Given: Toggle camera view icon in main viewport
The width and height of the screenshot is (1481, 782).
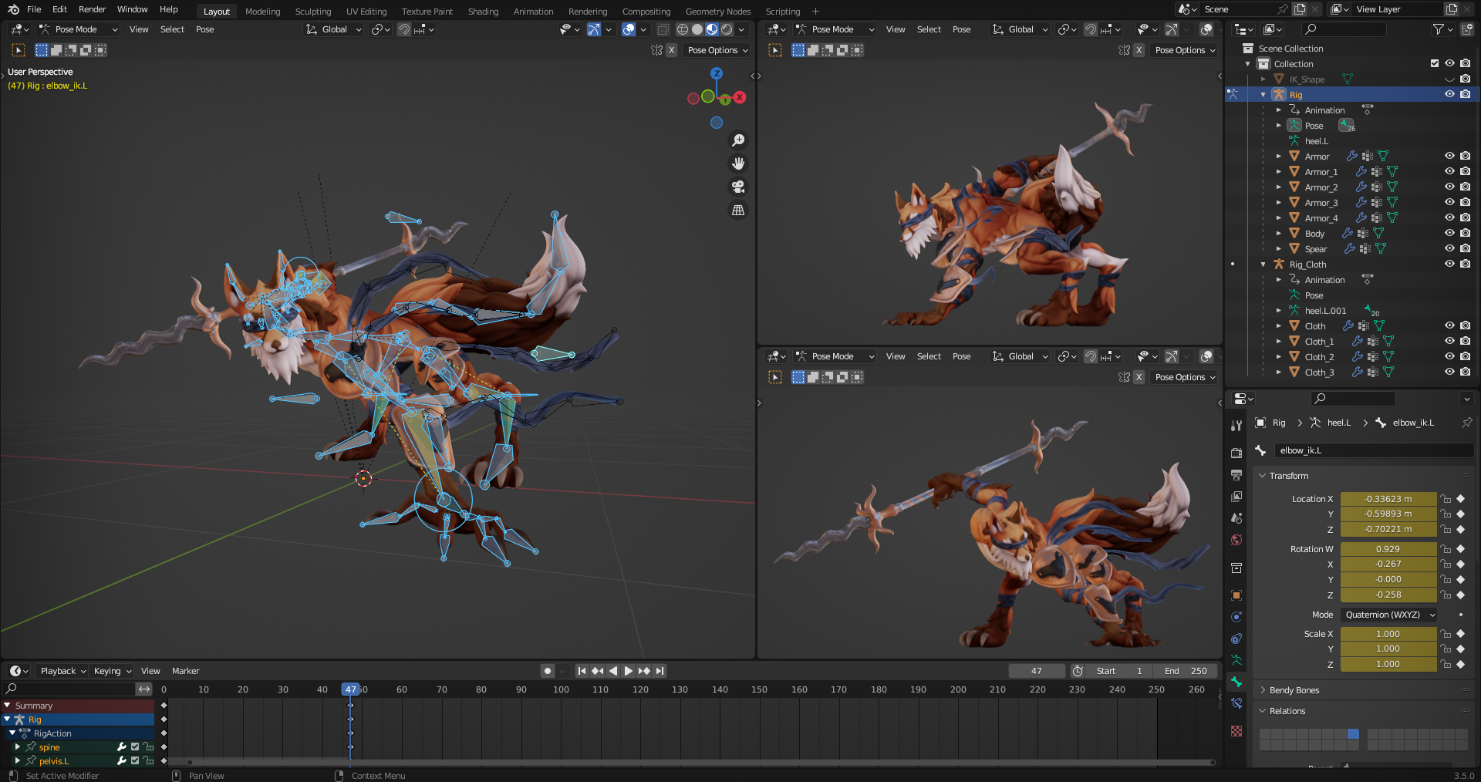Looking at the screenshot, I should pos(738,187).
